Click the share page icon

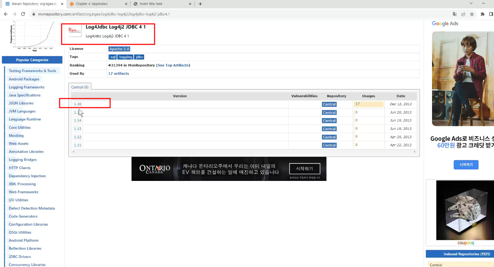coord(463,14)
